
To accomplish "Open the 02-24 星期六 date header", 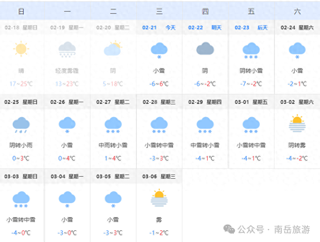I will tap(297, 27).
